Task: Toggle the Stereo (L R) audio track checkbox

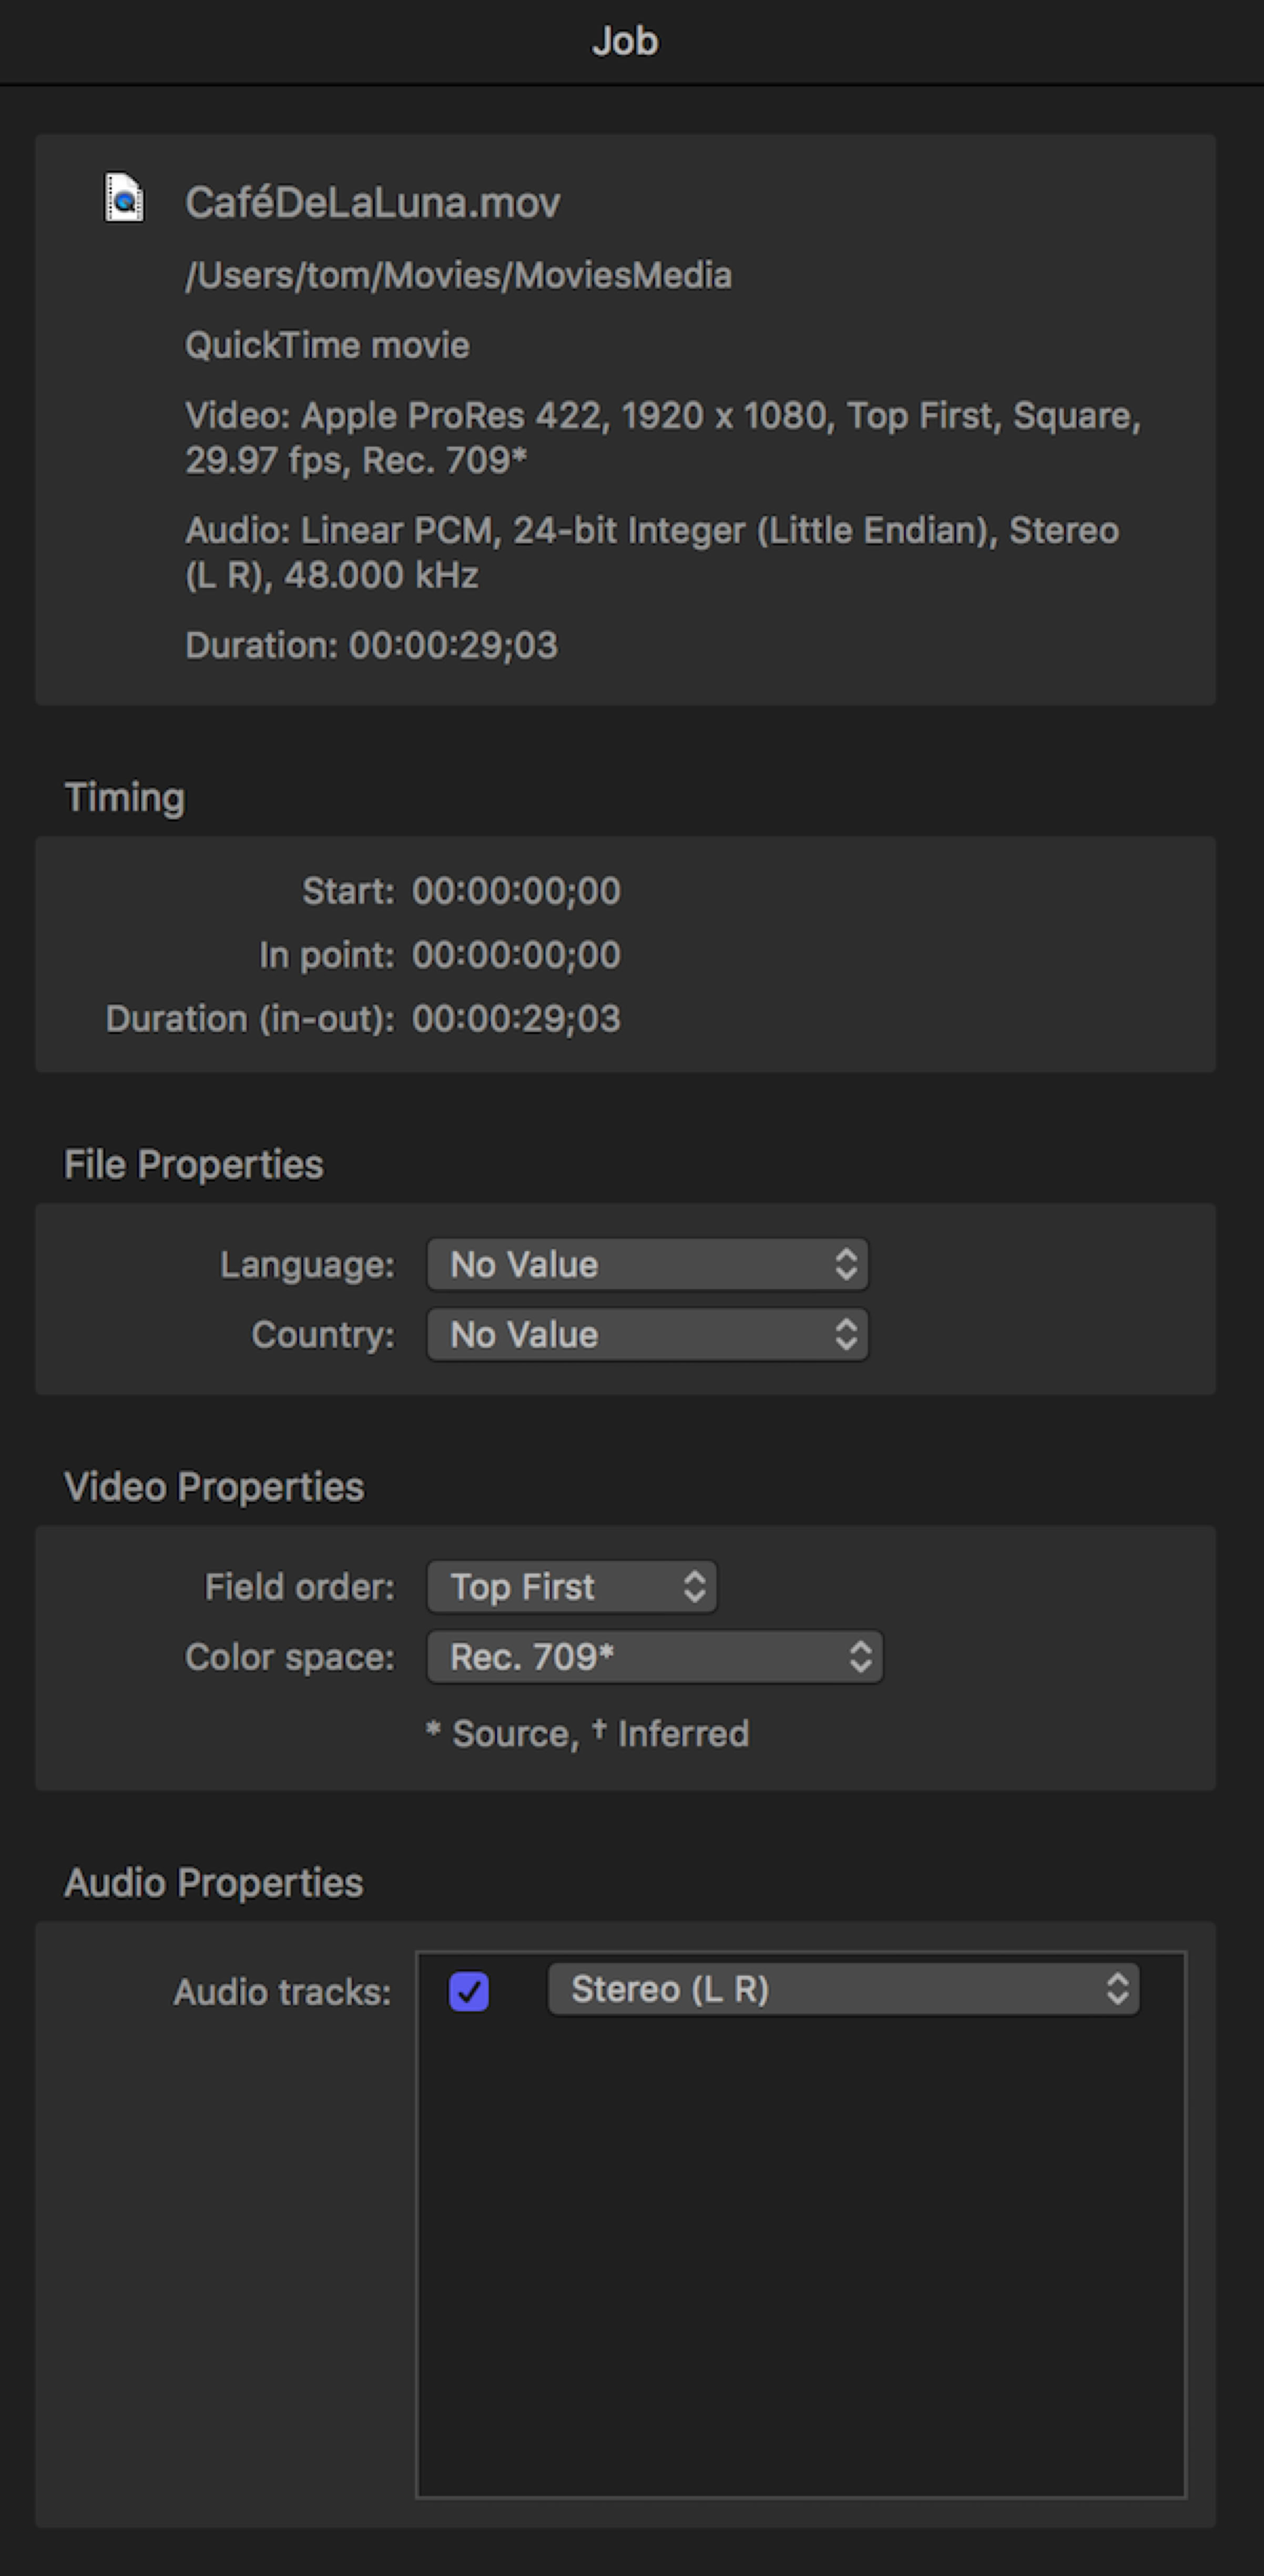Action: 469,1991
